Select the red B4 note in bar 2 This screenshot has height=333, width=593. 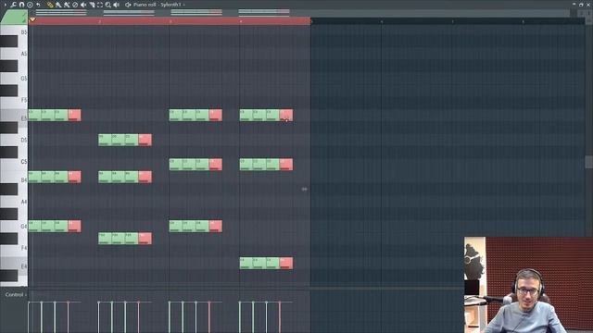[145, 177]
